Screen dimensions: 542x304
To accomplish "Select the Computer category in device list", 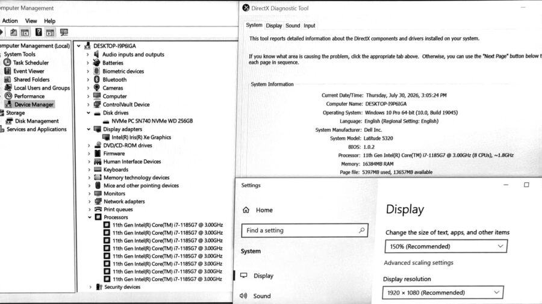I will 115,96.
